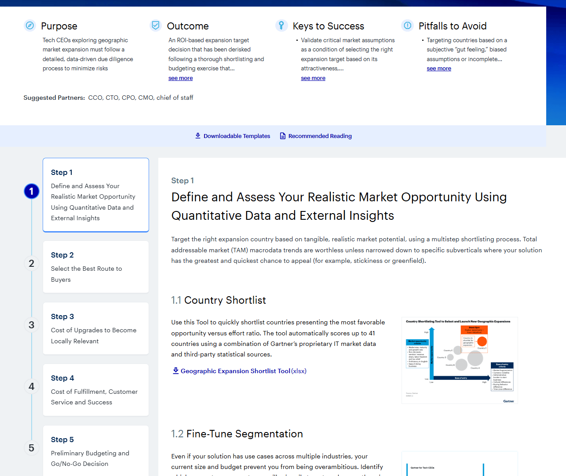Viewport: 566px width, 476px height.
Task: Open the Downloadable Templates link
Action: 237,136
